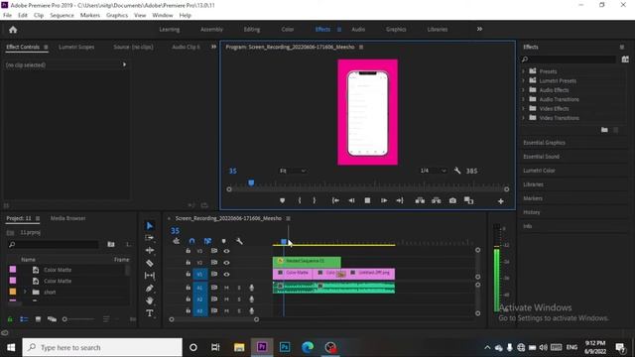Image resolution: width=635 pixels, height=357 pixels.
Task: Open the Sequence menu
Action: (x=62, y=16)
